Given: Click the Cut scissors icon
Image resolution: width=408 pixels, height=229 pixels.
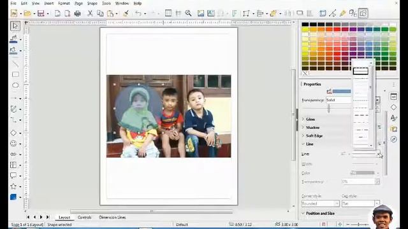Looking at the screenshot, I should (x=90, y=13).
